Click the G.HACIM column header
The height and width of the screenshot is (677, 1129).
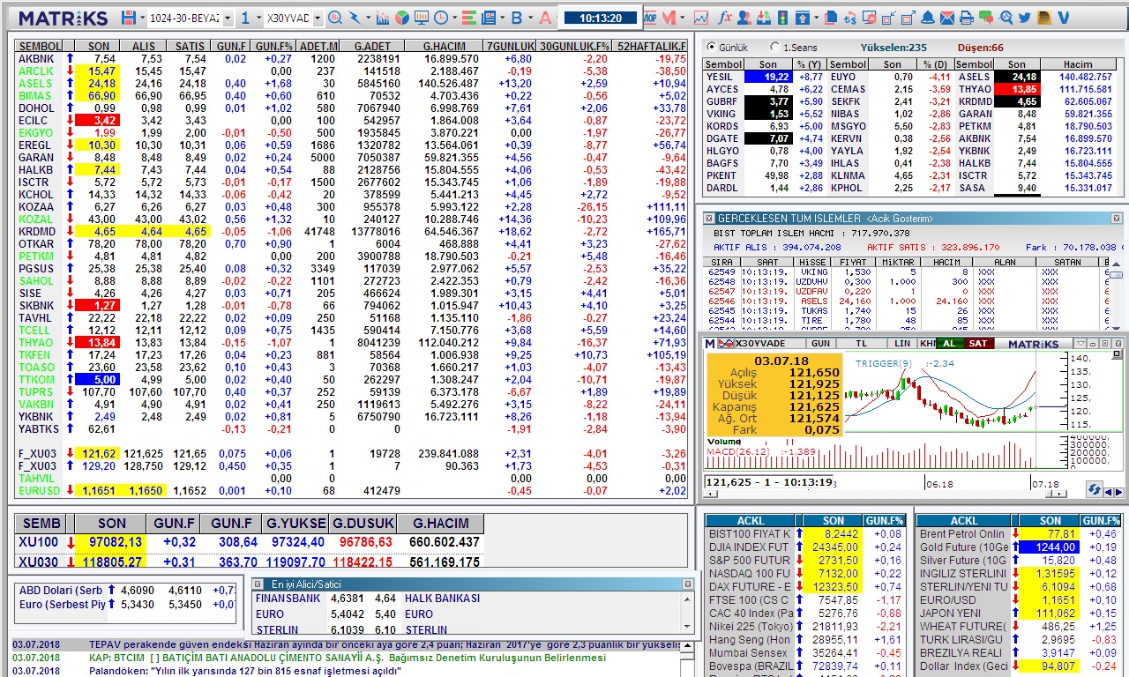[445, 46]
